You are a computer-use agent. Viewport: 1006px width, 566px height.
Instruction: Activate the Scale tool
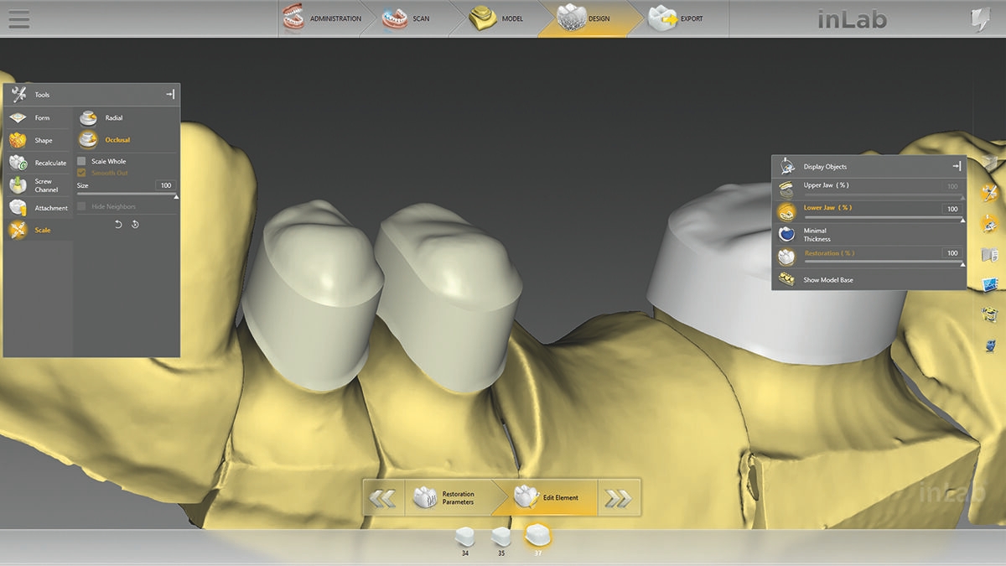point(38,231)
